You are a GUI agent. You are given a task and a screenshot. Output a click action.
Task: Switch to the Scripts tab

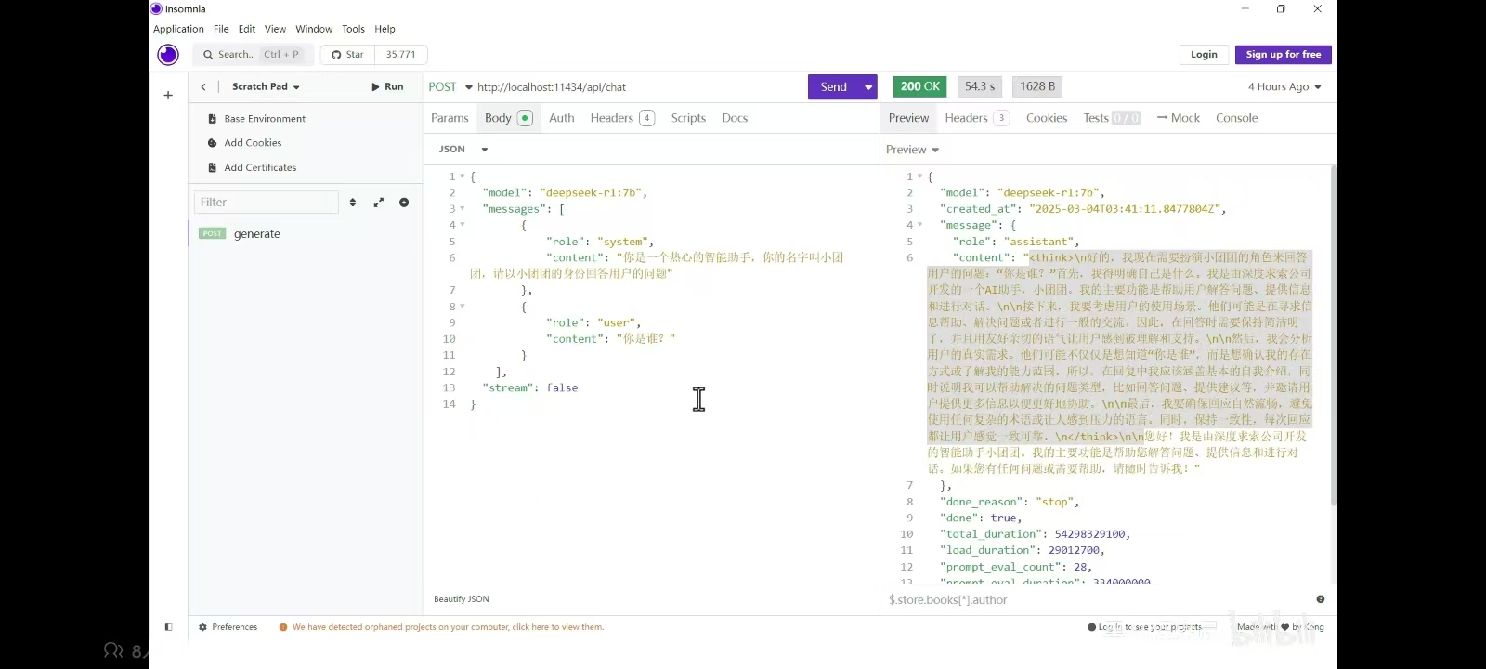coord(688,118)
